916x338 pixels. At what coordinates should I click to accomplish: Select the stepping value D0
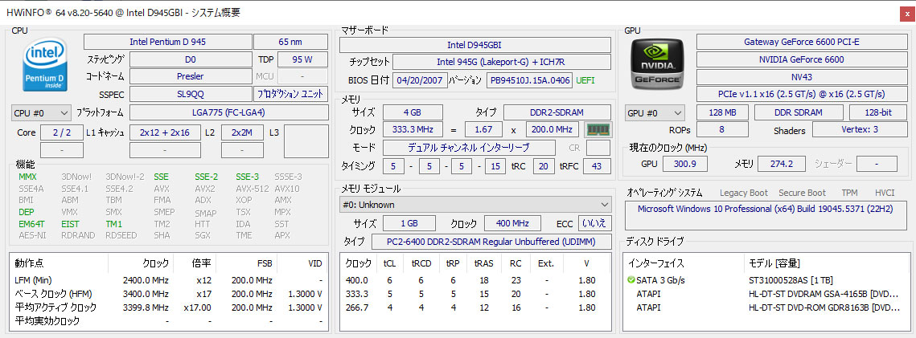pos(191,59)
